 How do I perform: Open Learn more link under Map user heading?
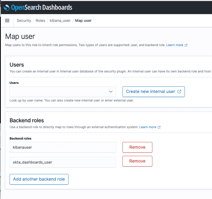[x=177, y=45]
